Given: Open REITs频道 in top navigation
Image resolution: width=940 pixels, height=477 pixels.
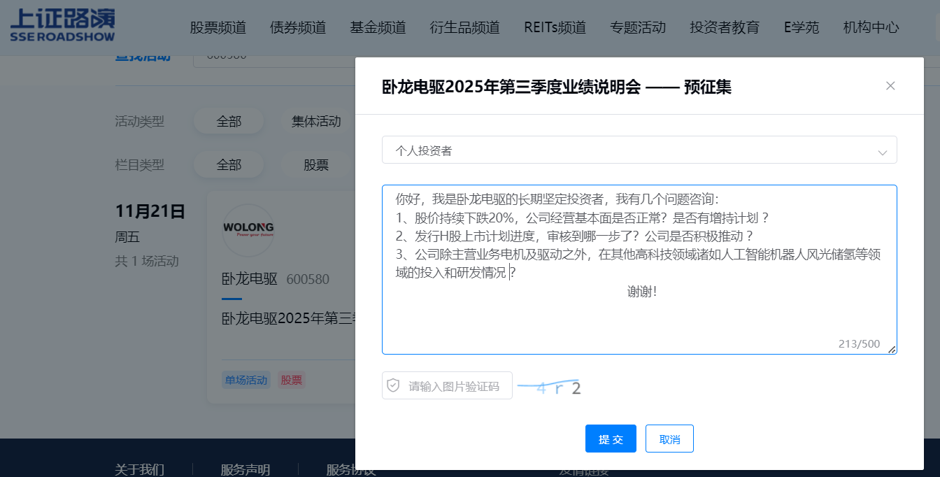Looking at the screenshot, I should pyautogui.click(x=555, y=28).
